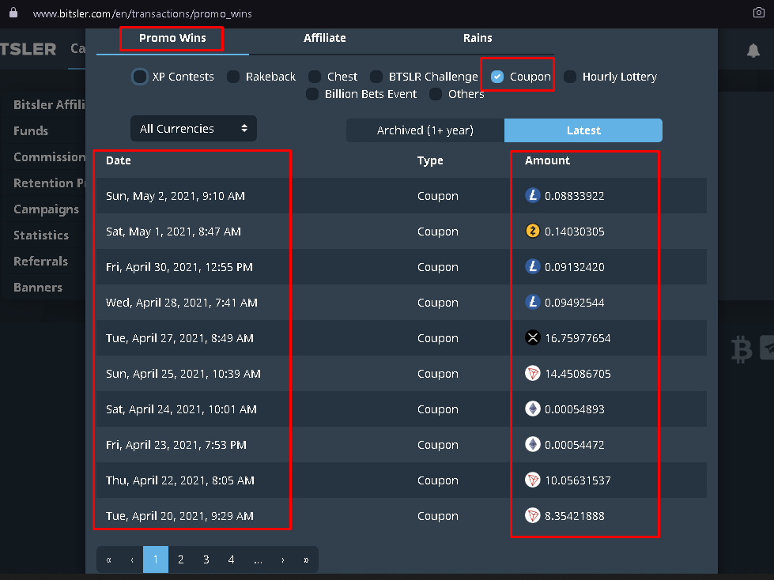Click the amount 0.14030305
Image resolution: width=774 pixels, height=580 pixels.
click(x=575, y=232)
